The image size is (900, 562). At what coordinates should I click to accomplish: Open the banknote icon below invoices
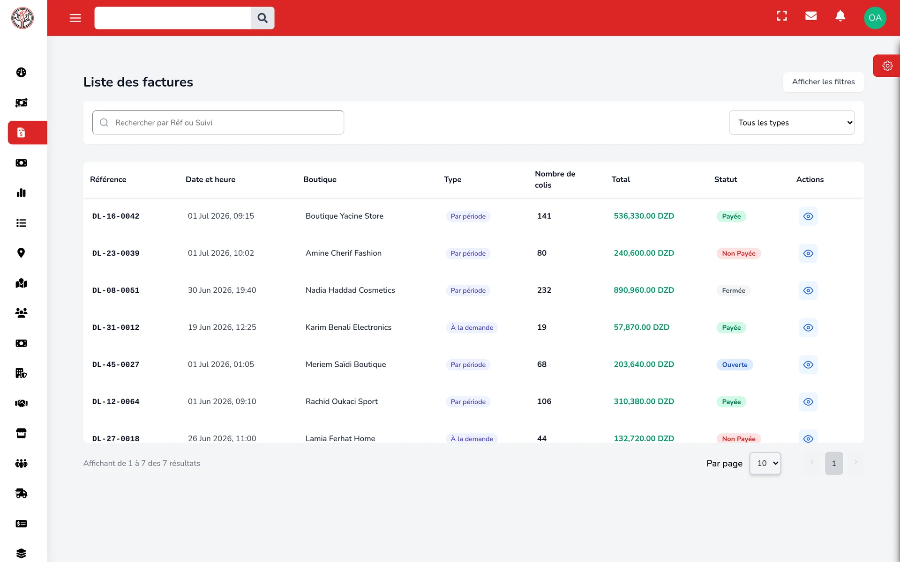point(21,163)
